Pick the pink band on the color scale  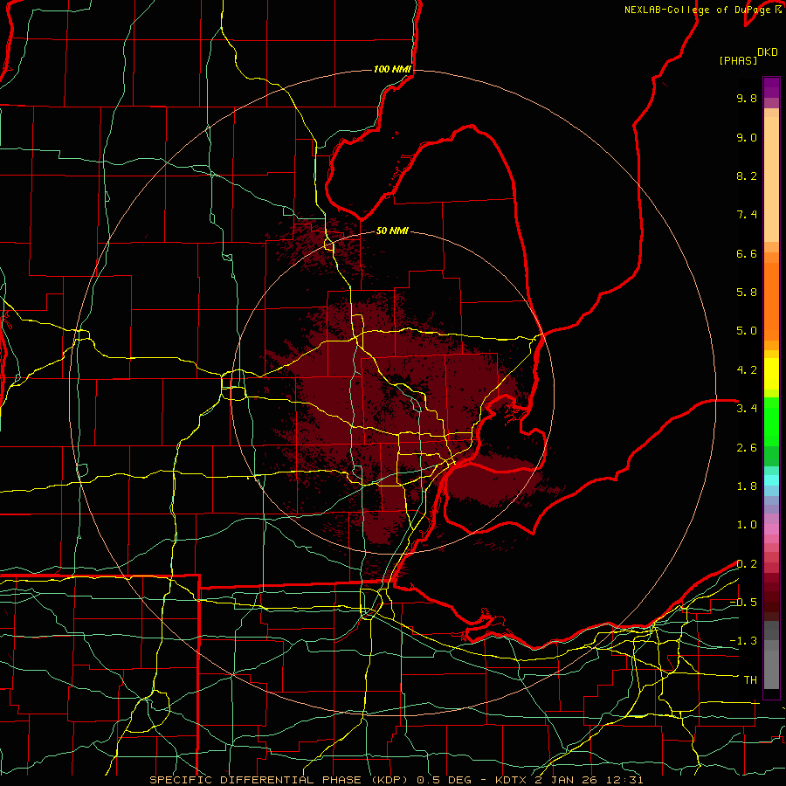pos(771,529)
